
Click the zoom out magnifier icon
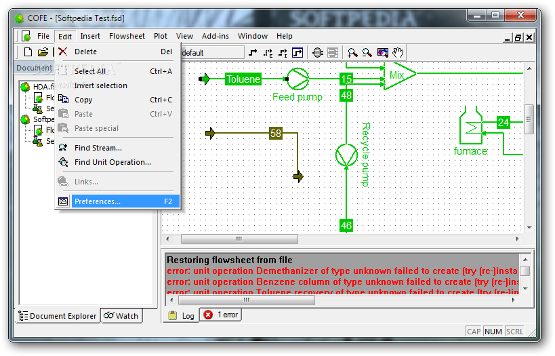(x=367, y=53)
